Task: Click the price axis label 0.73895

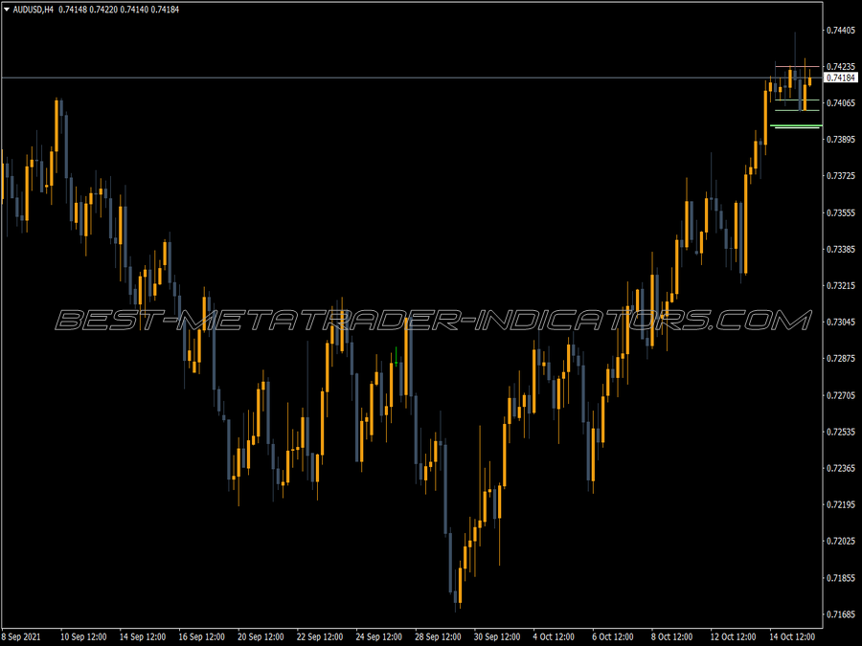Action: tap(841, 140)
